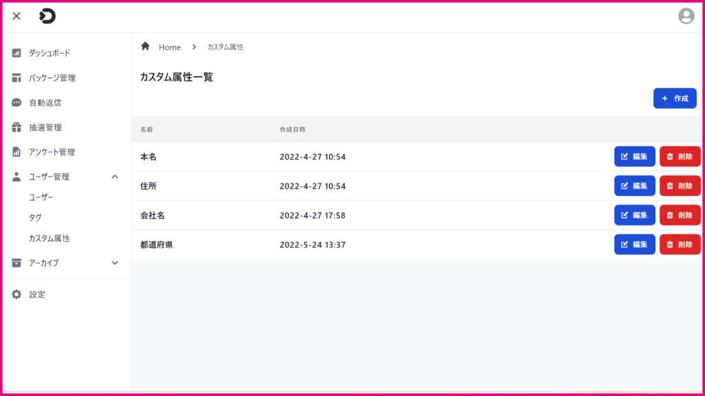The width and height of the screenshot is (705, 396).
Task: Select タグ submenu item
Action: [36, 217]
